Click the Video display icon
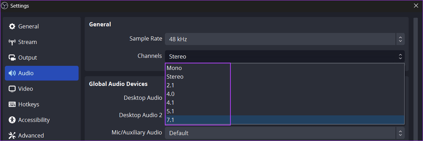This screenshot has height=141, width=423. pos(12,89)
